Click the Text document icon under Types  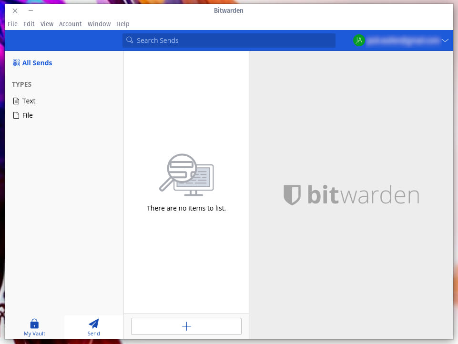[16, 101]
